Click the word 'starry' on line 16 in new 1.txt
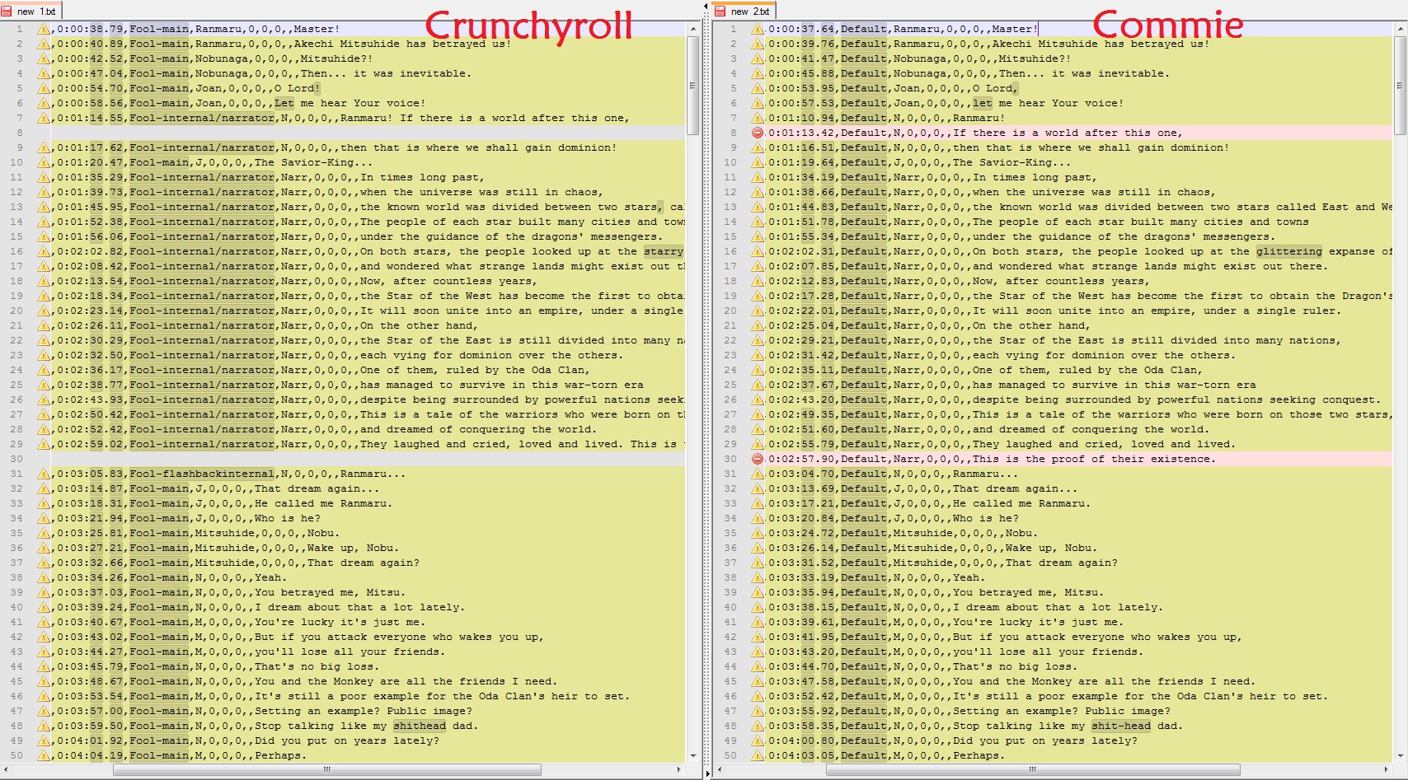The image size is (1408, 780). pyautogui.click(x=664, y=251)
